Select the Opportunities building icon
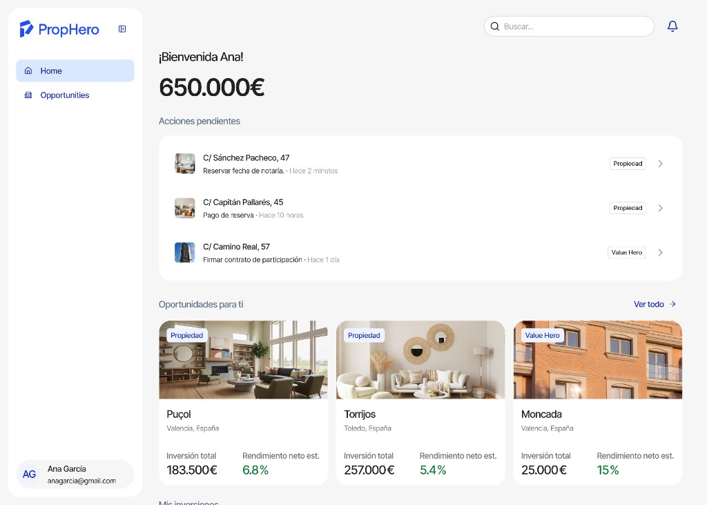The height and width of the screenshot is (505, 707). 28,95
